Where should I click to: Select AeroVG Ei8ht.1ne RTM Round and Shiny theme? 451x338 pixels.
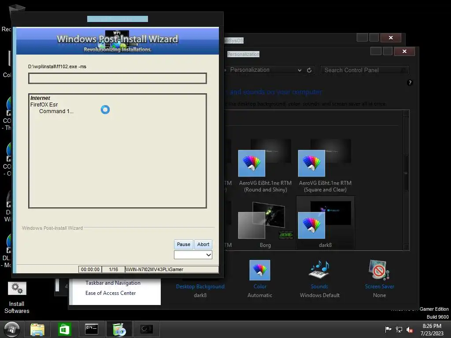coord(265,166)
